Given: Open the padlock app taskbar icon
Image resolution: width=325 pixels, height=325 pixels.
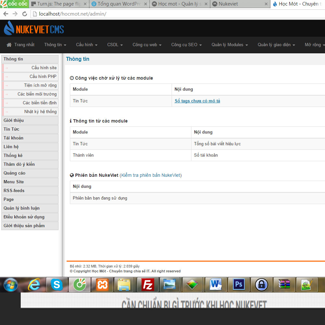Looking at the screenshot, I should (262, 285).
